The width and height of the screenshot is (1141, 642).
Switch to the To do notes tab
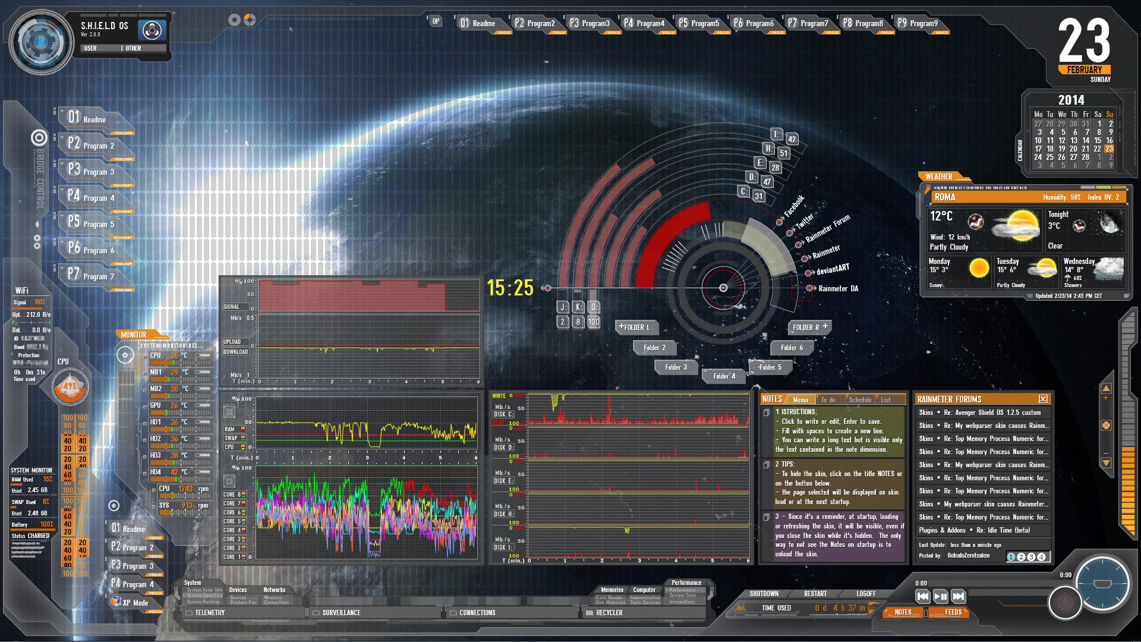pos(828,400)
